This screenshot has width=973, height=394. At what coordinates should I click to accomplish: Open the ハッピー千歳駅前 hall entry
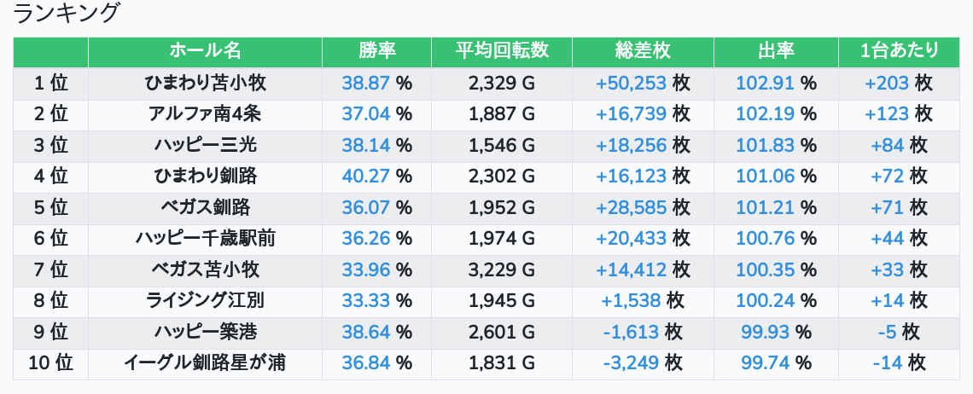[x=205, y=239]
